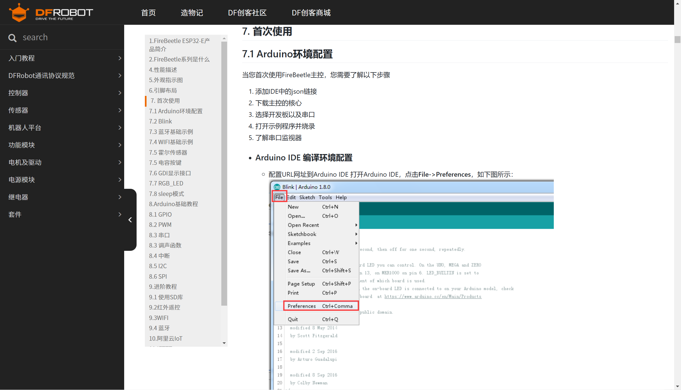This screenshot has height=390, width=681.
Task: Expand the 控制器 category
Action: pyautogui.click(x=62, y=93)
